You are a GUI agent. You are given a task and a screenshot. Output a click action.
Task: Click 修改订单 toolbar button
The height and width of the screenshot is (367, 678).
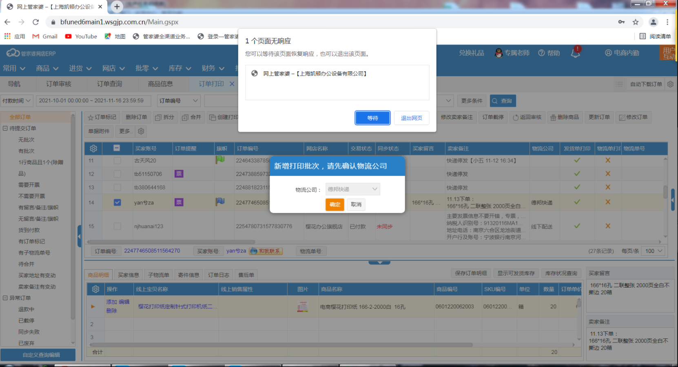tap(633, 117)
